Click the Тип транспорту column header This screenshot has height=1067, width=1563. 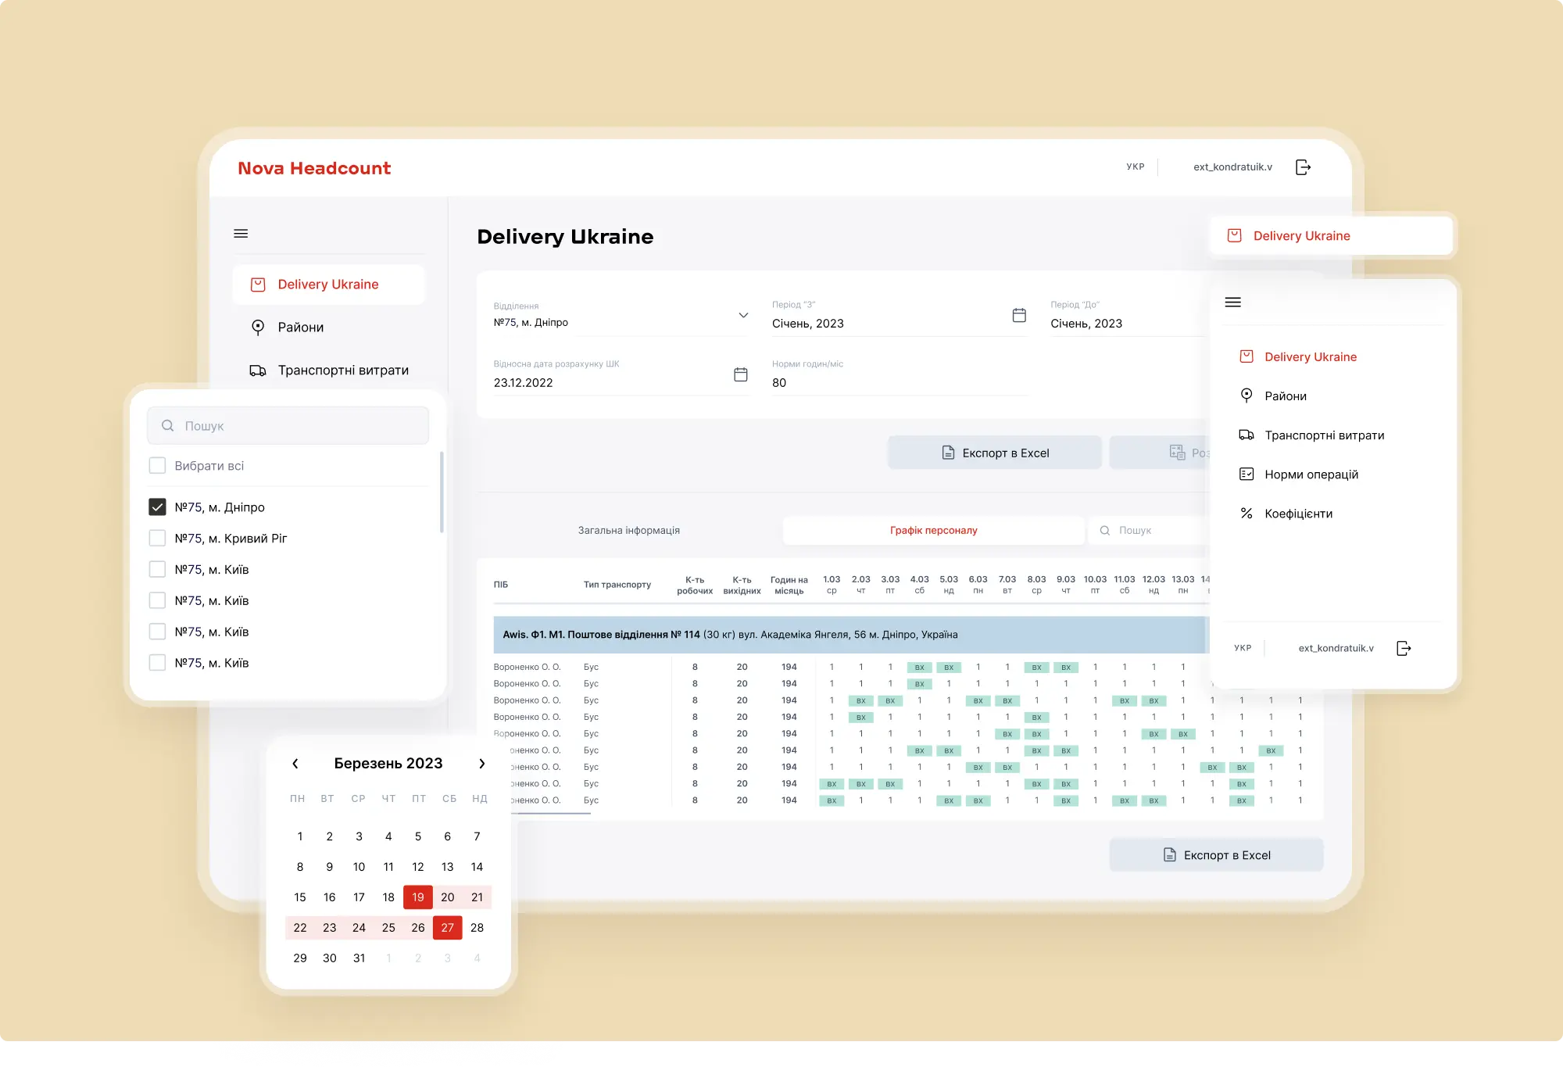617,585
